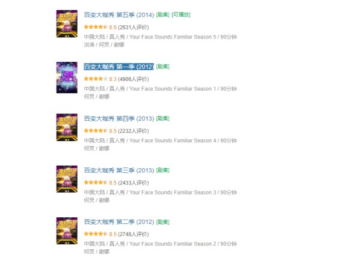Image resolution: width=361 pixels, height=257 pixels.
Task: Click the 剧集 tag next to Season 3
Action: coord(163,171)
